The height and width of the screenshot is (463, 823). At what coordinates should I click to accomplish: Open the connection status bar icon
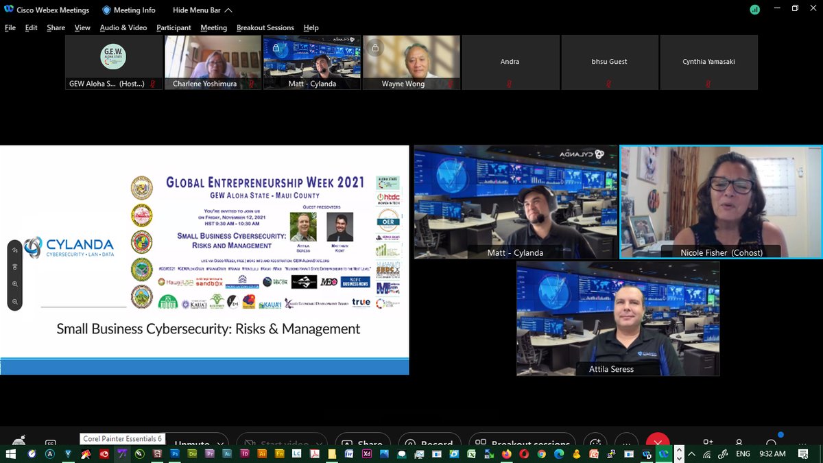pos(755,10)
